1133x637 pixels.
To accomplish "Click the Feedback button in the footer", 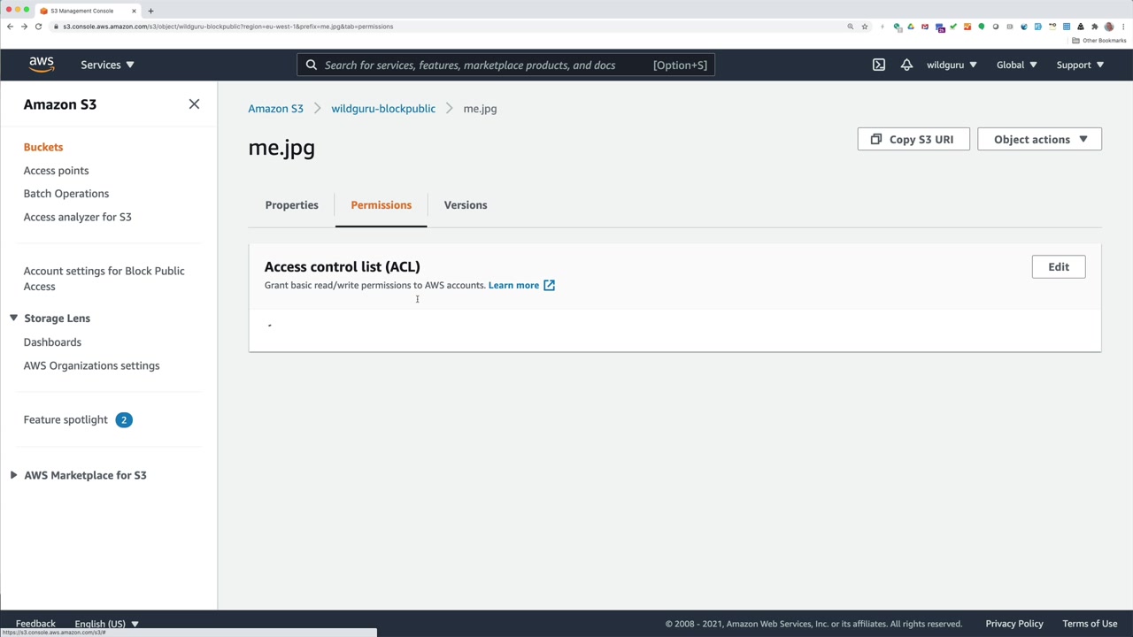I will (35, 624).
